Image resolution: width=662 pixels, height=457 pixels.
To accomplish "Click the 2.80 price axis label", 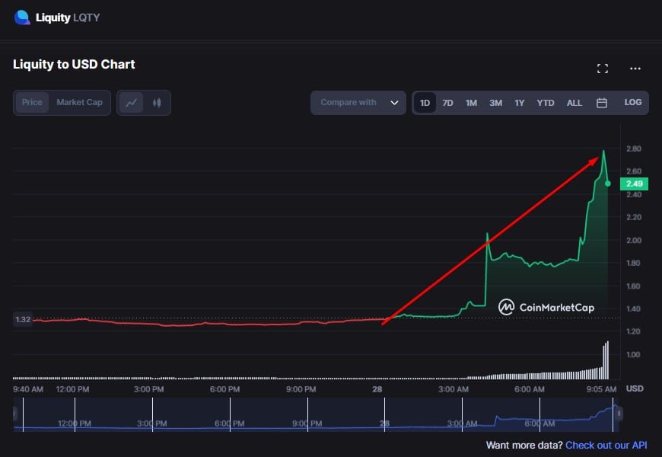I will pos(633,149).
